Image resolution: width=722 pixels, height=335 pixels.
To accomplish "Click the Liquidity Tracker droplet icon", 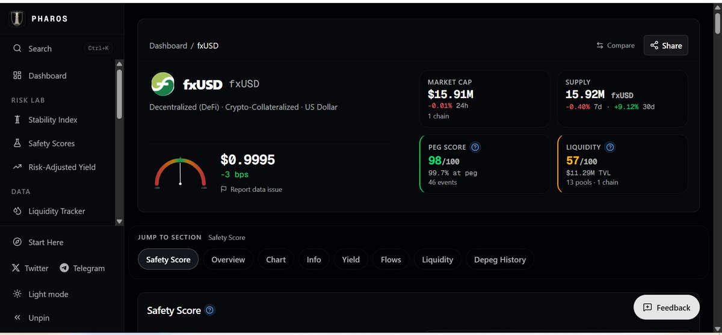I will coord(17,211).
